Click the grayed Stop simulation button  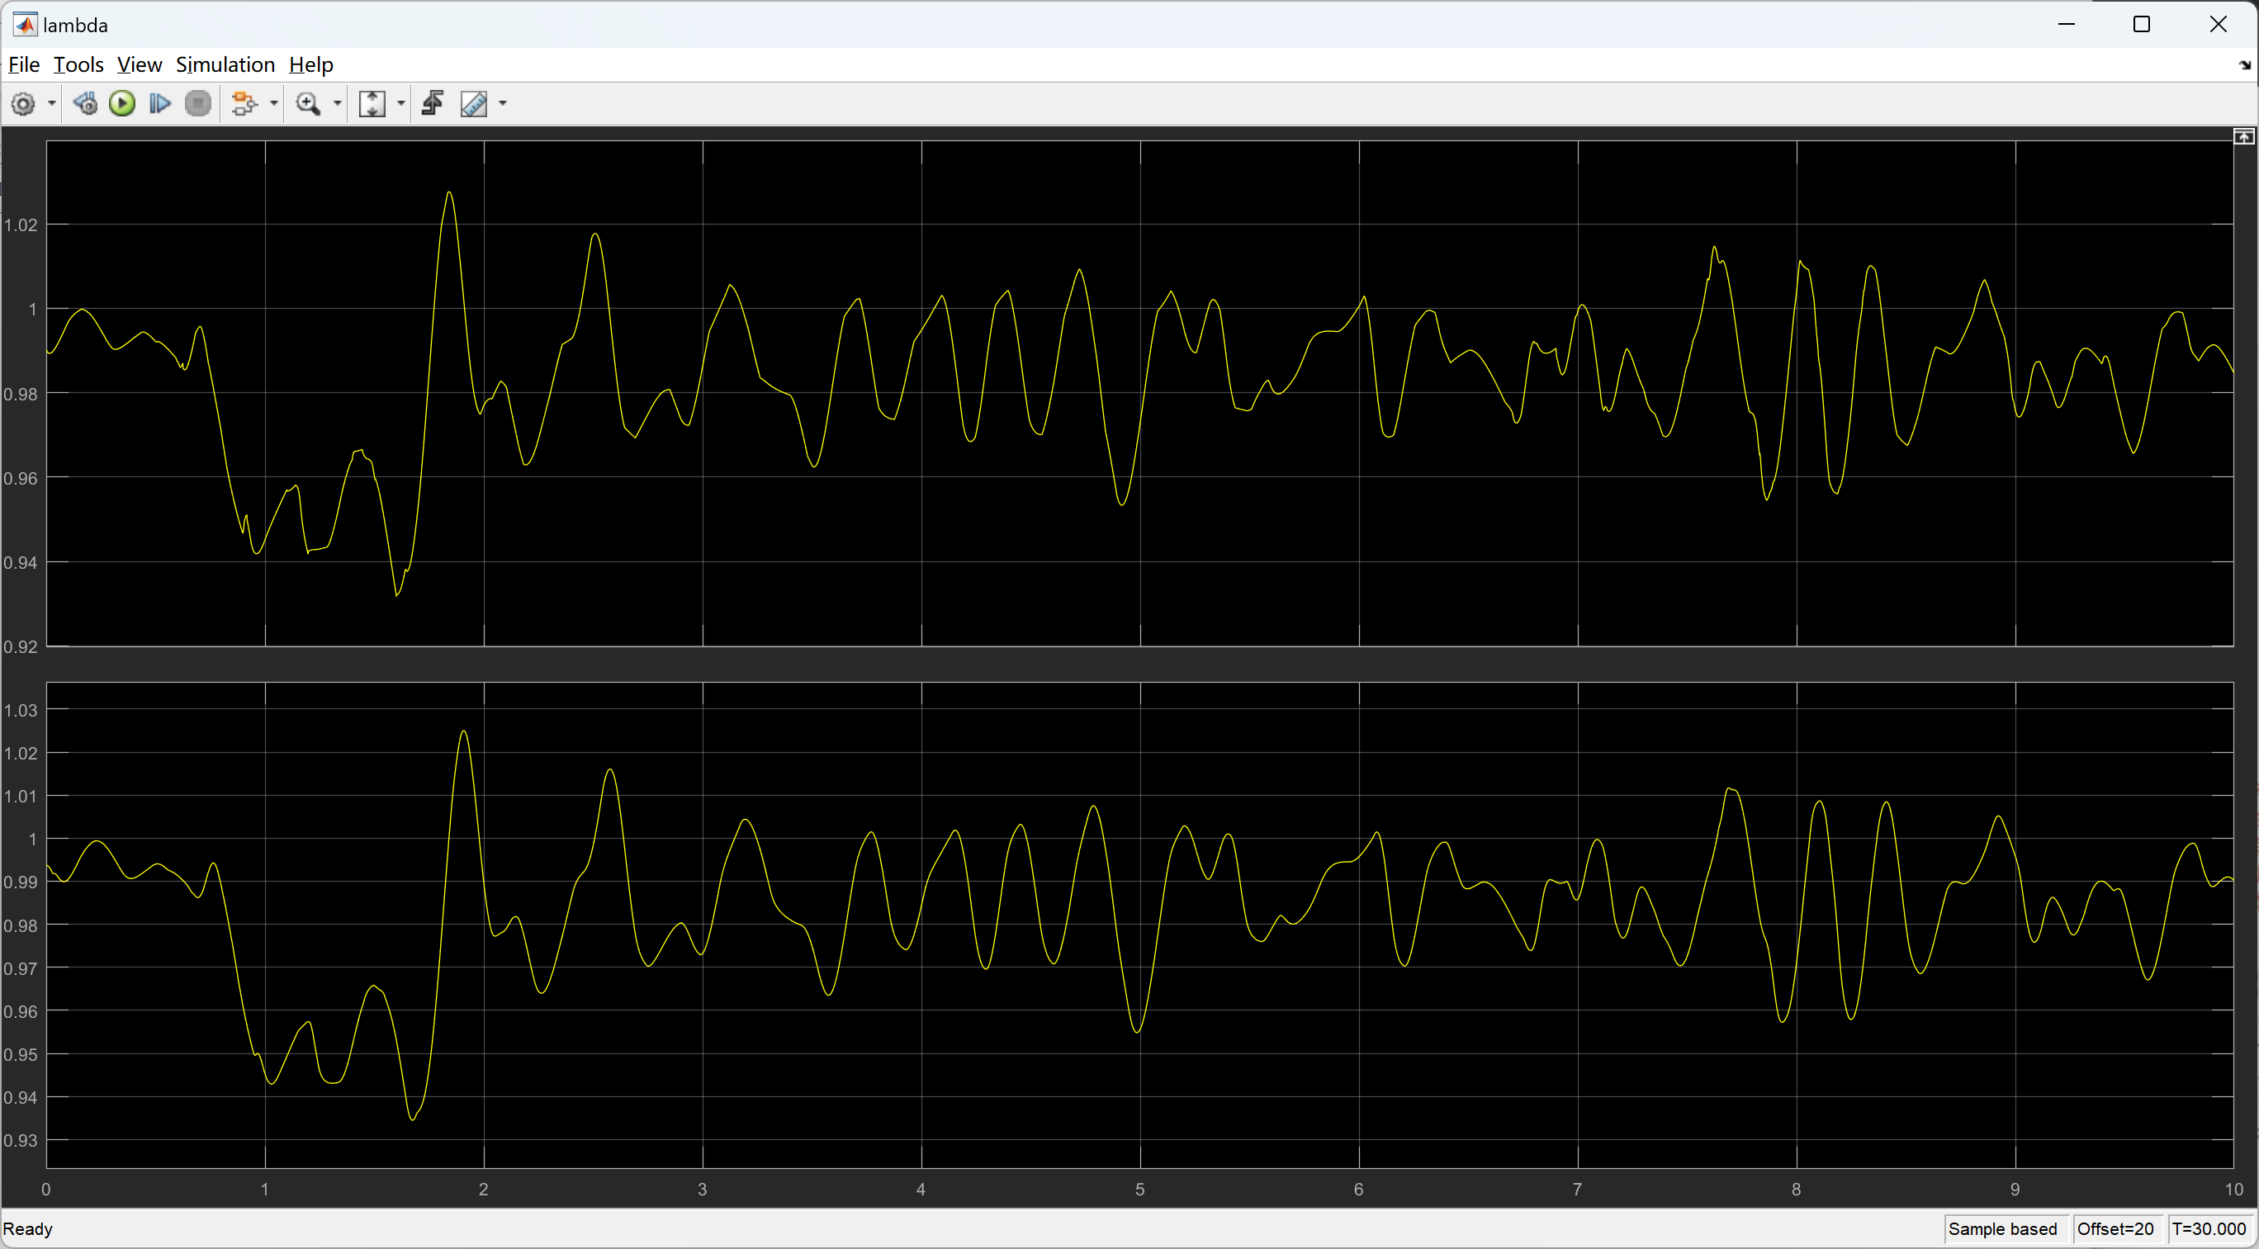click(198, 104)
